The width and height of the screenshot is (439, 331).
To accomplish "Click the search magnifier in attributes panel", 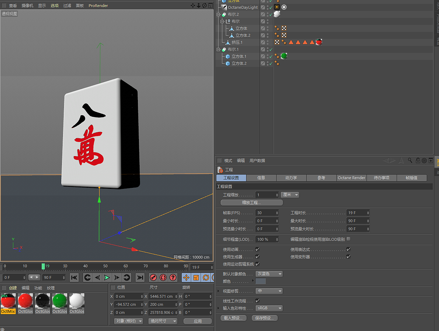I will tap(410, 160).
